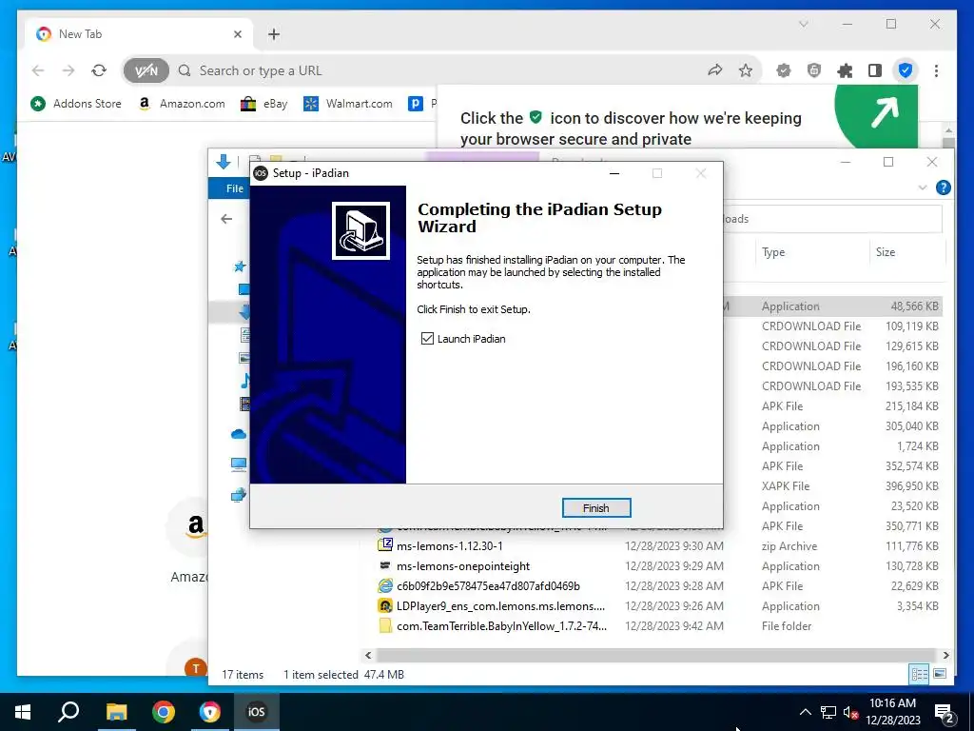The width and height of the screenshot is (974, 731).
Task: Click the gray lock shield extension icon
Action: point(814,70)
